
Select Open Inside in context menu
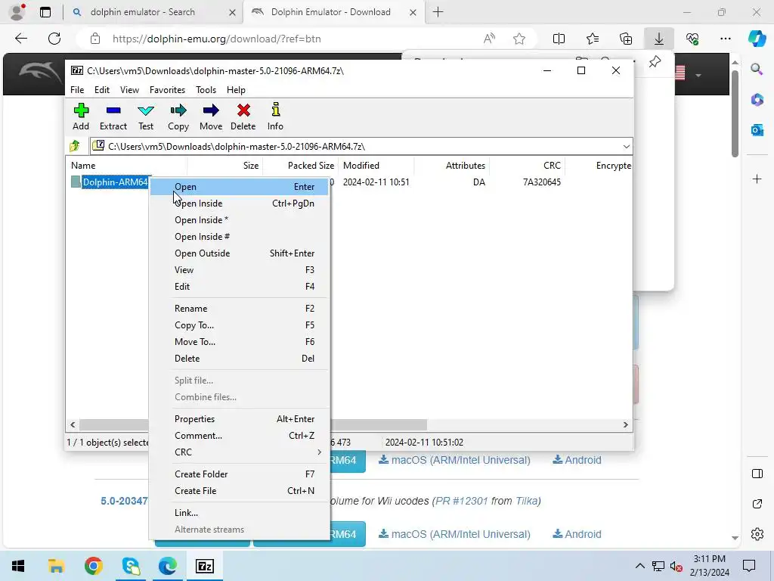(x=240, y=204)
